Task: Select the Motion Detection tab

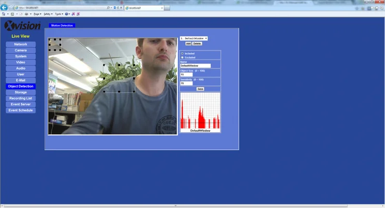Action: [62, 25]
